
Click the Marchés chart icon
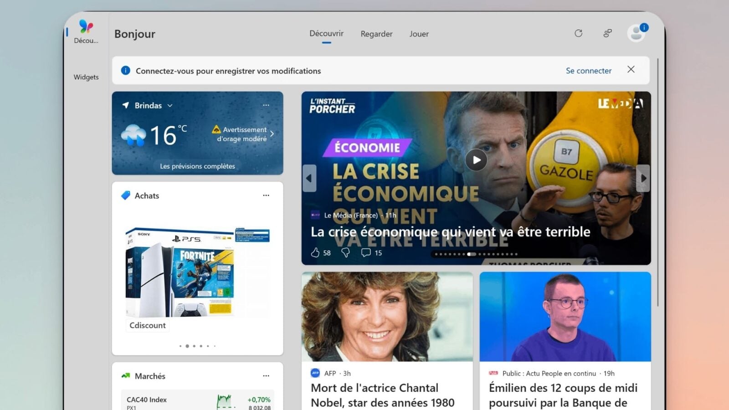click(x=126, y=376)
